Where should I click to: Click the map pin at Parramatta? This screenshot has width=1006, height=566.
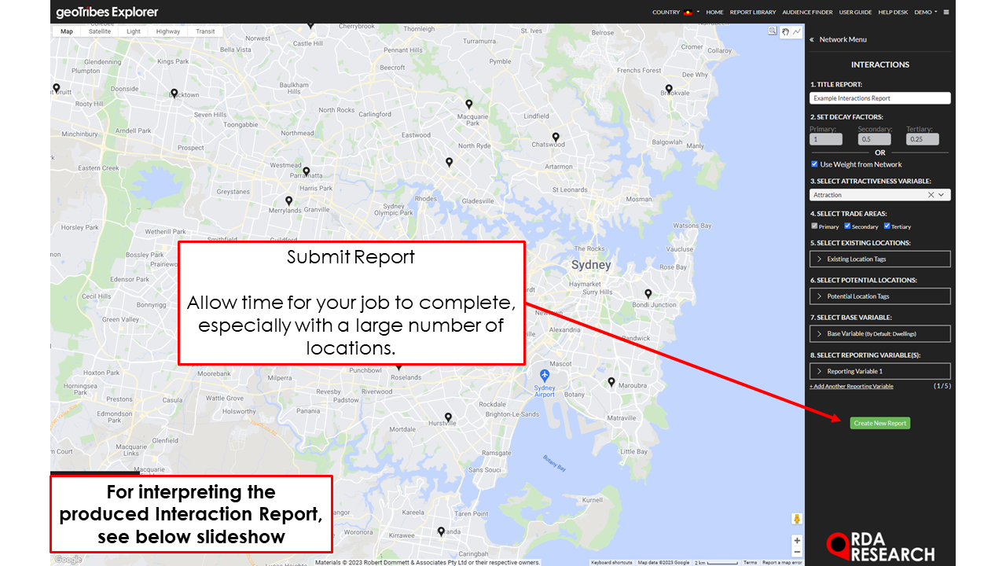[x=307, y=171]
